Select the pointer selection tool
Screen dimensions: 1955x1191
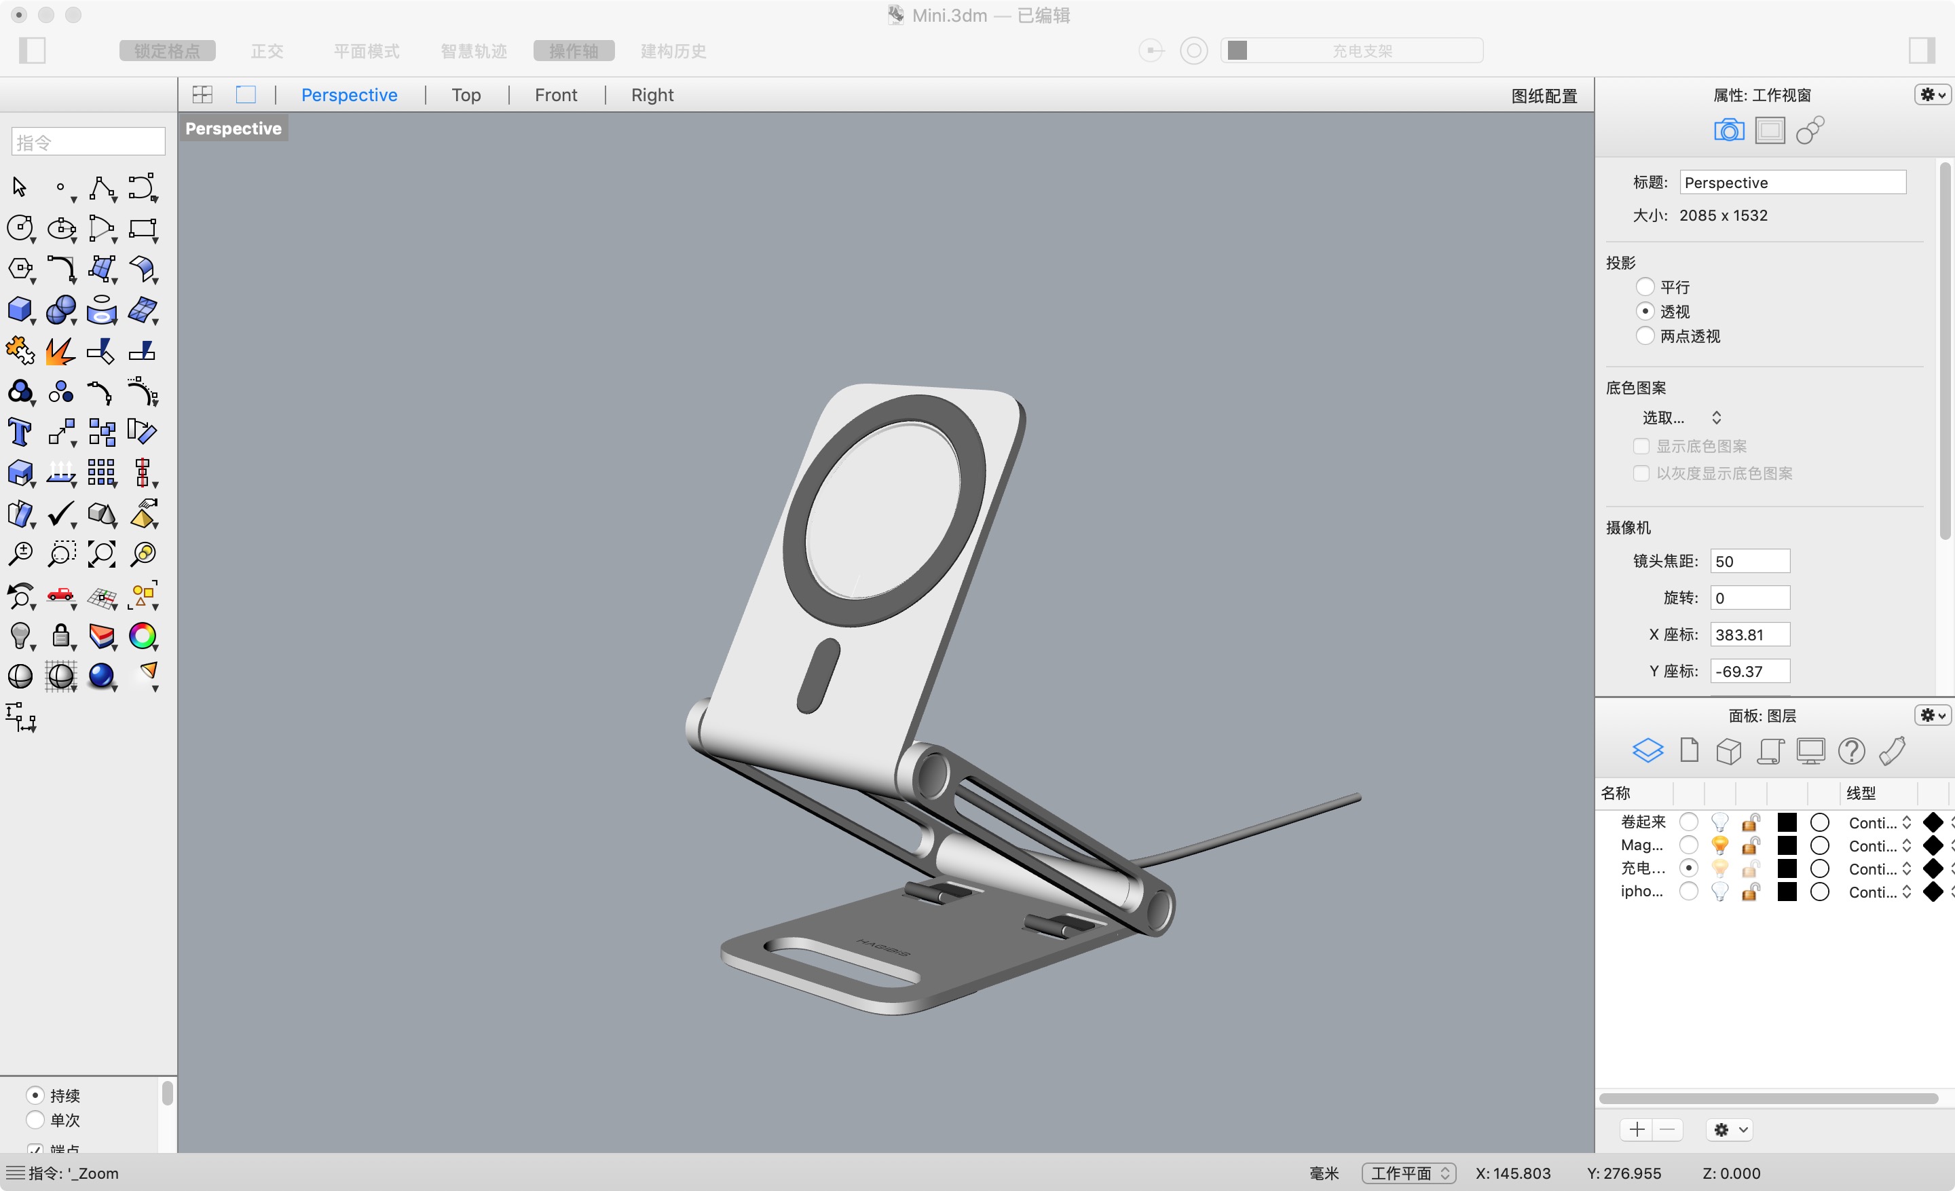19,187
